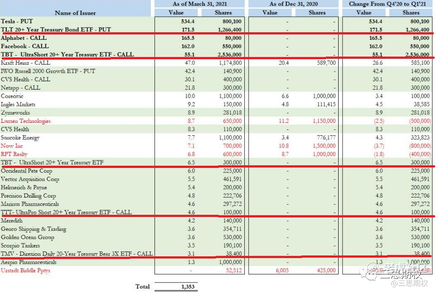Click the 'Golden Ocean Group' issuer name
436x293 pixels.
tap(27, 237)
